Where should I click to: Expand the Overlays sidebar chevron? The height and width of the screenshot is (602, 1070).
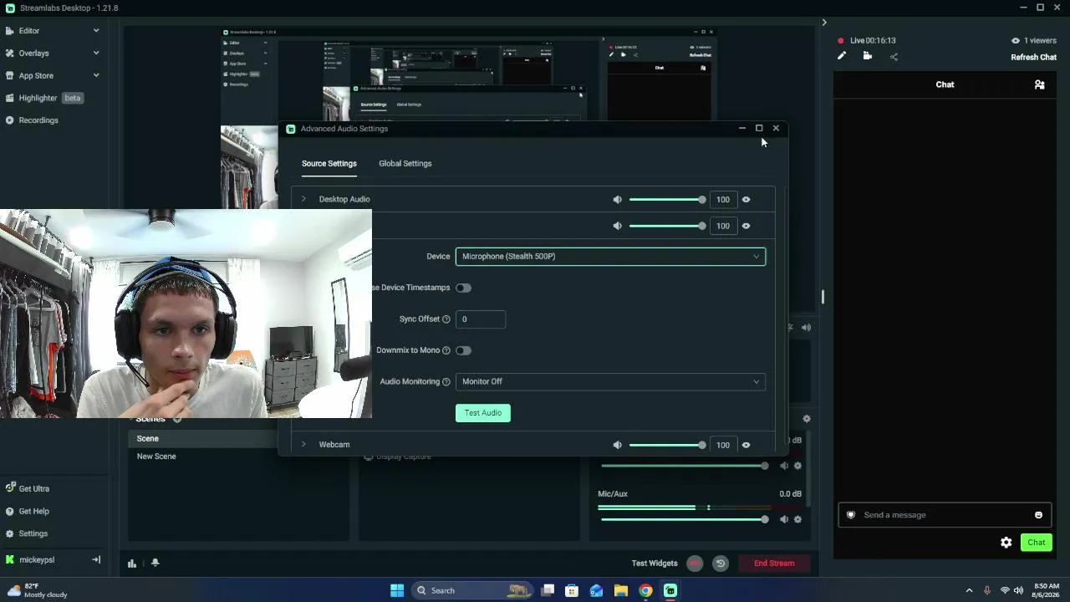pos(96,54)
